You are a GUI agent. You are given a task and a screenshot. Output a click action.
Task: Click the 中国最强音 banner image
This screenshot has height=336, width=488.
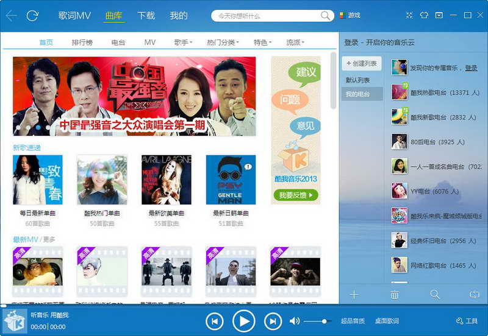(x=134, y=96)
